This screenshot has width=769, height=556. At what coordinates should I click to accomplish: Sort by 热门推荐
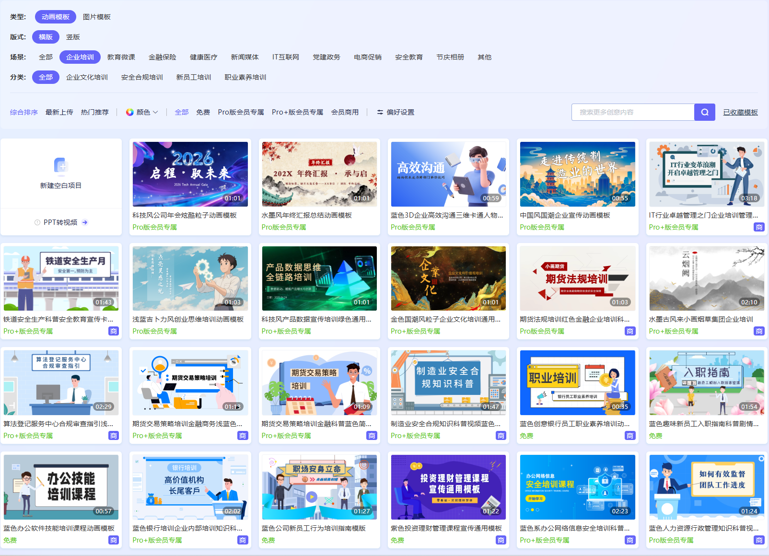95,112
